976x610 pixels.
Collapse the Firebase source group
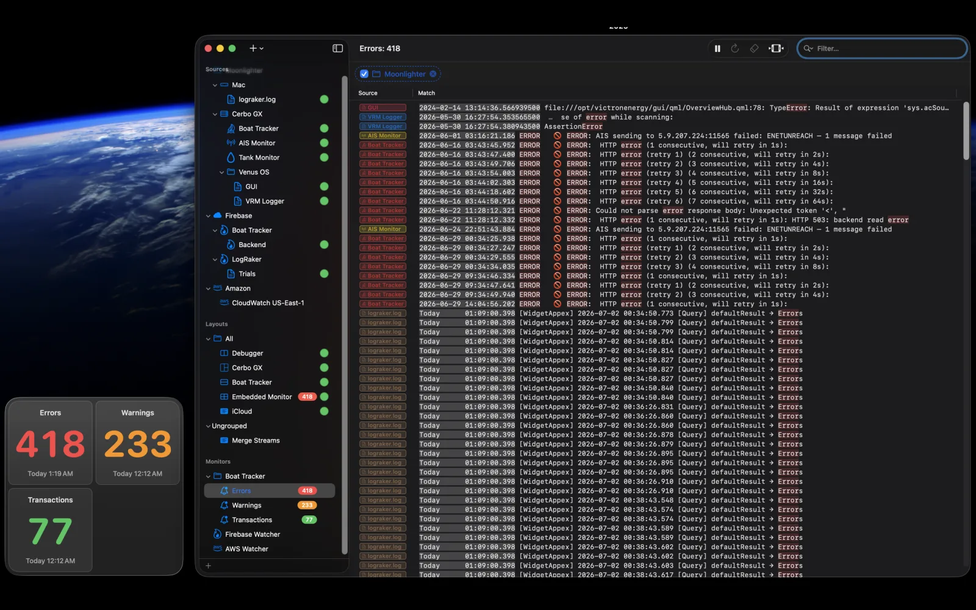point(208,216)
